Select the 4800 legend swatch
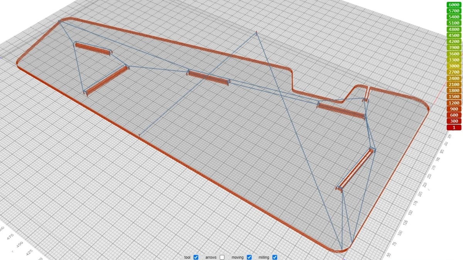Image resolution: width=463 pixels, height=260 pixels. point(454,29)
